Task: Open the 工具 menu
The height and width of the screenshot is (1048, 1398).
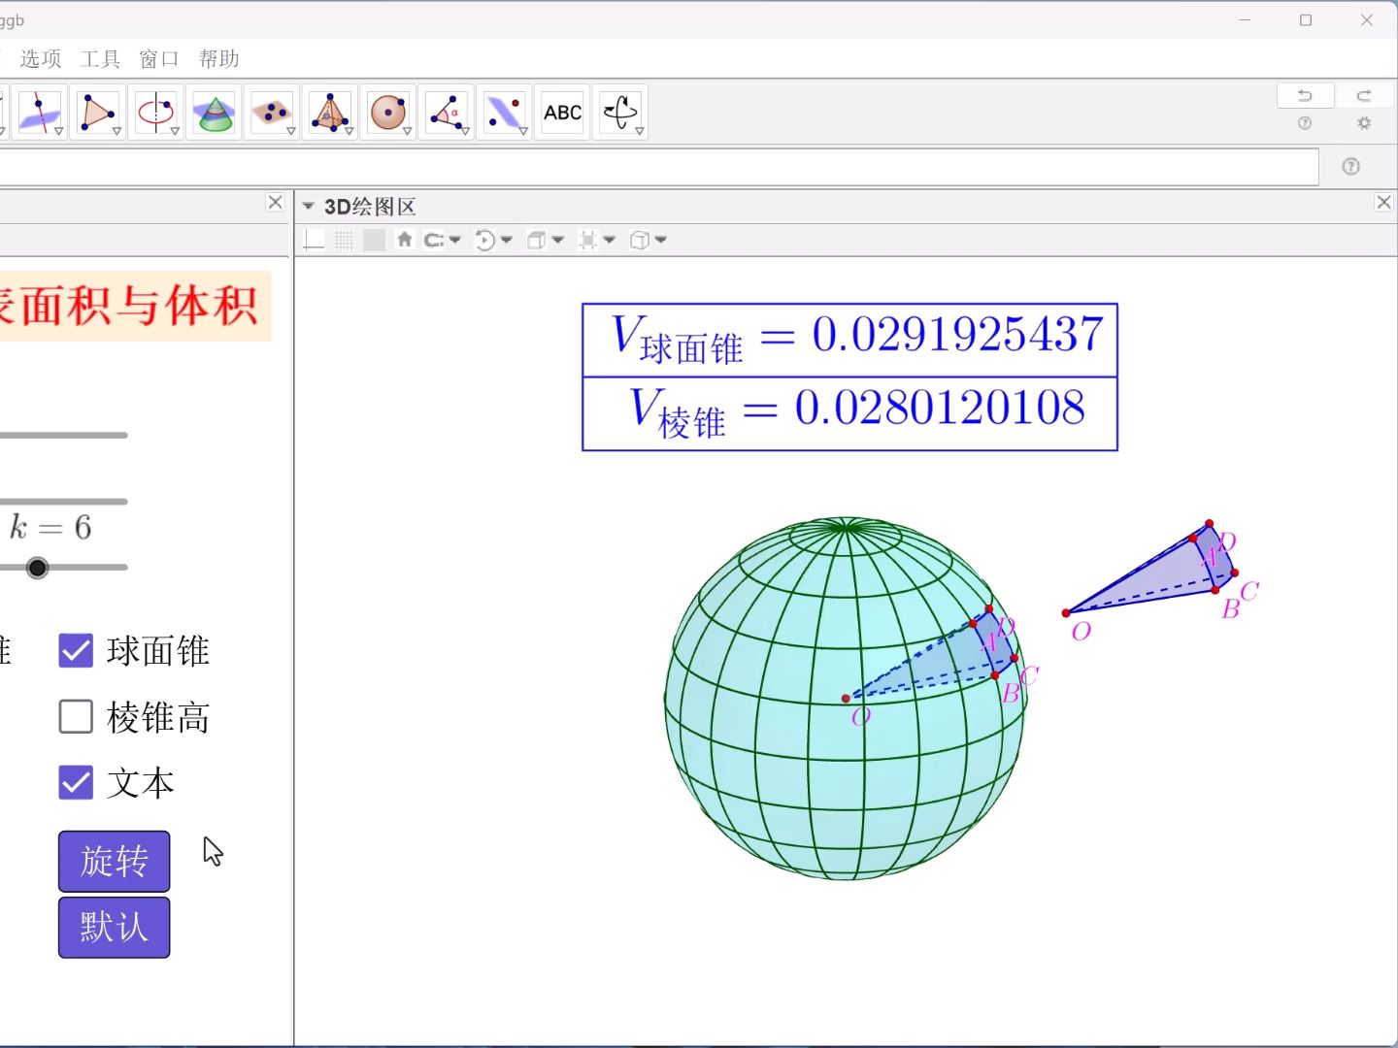Action: (x=100, y=58)
